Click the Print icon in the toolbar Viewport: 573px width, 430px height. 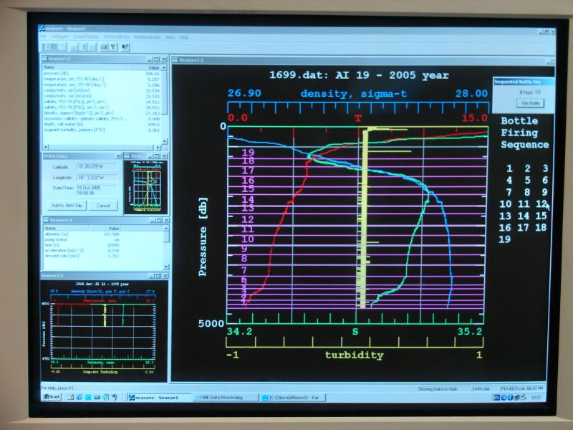pyautogui.click(x=104, y=47)
